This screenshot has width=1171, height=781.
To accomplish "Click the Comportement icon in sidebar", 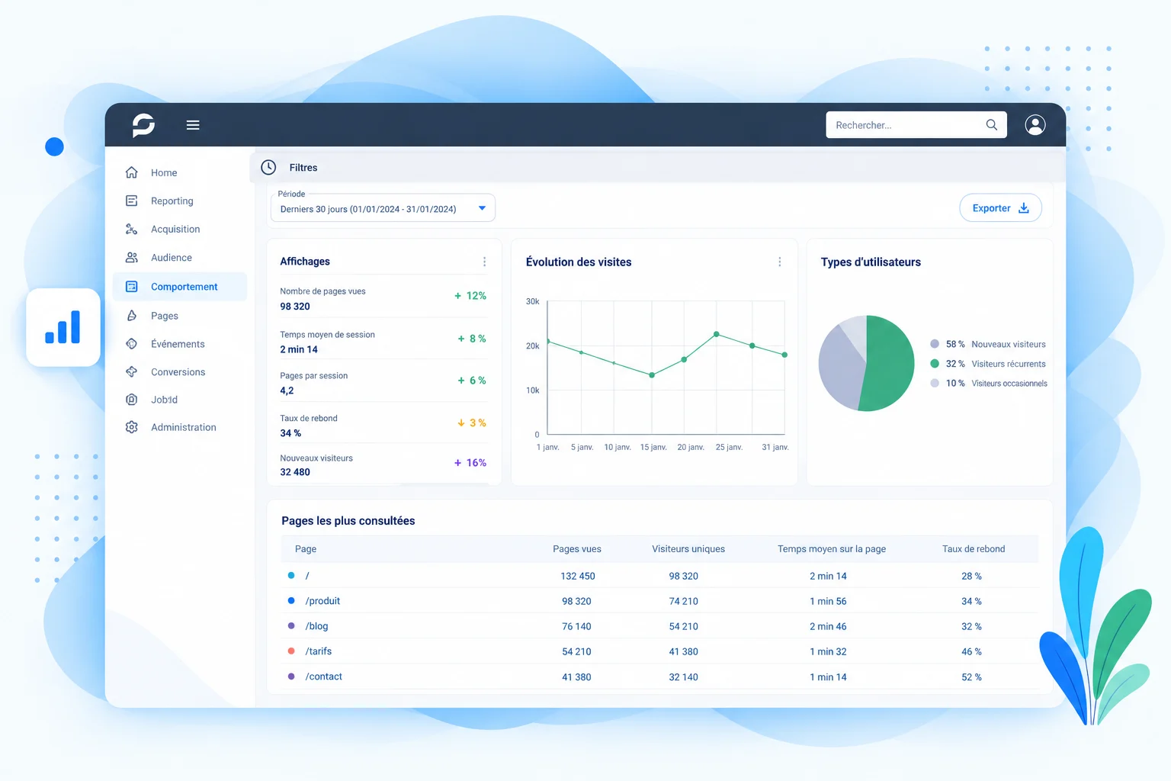I will click(132, 287).
